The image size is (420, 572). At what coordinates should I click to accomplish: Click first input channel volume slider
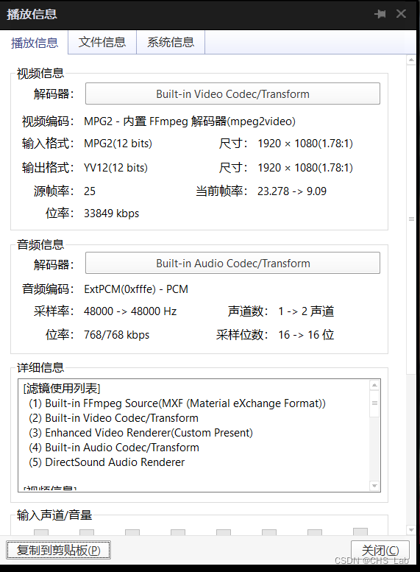coord(41,532)
